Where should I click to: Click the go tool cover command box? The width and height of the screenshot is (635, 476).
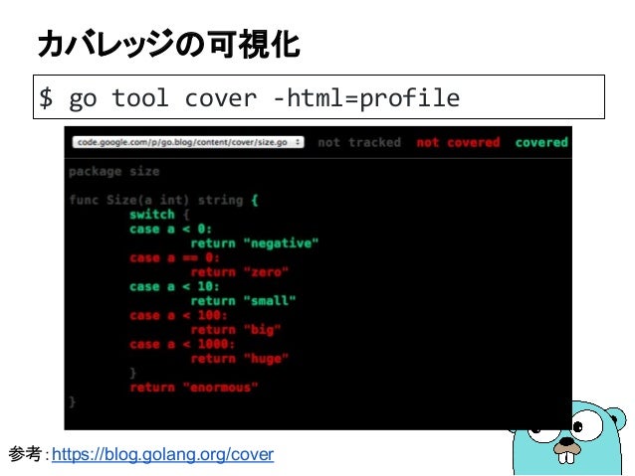pos(318,97)
